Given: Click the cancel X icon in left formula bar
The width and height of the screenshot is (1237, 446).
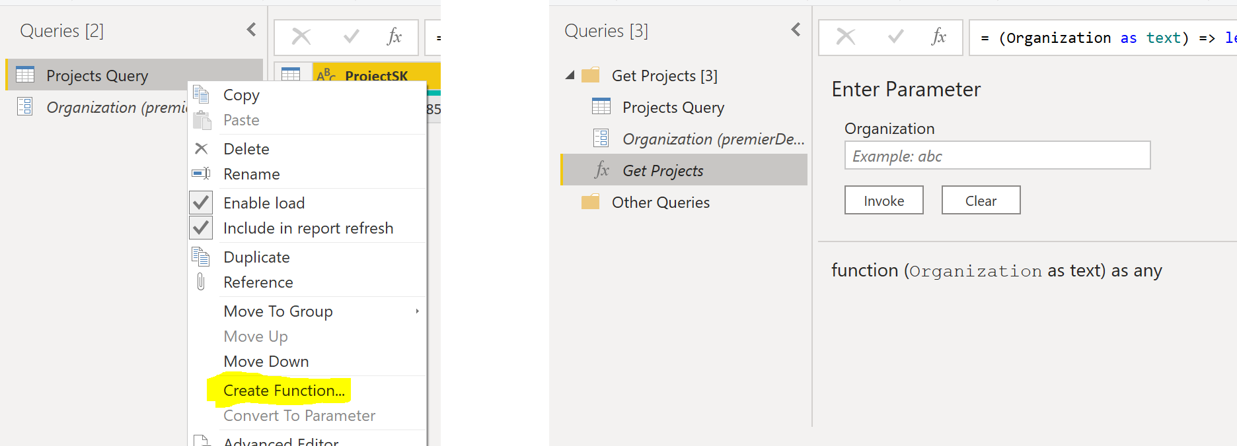Looking at the screenshot, I should coord(301,37).
